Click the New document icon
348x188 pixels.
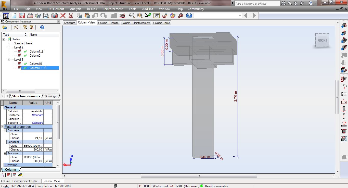pos(14,16)
